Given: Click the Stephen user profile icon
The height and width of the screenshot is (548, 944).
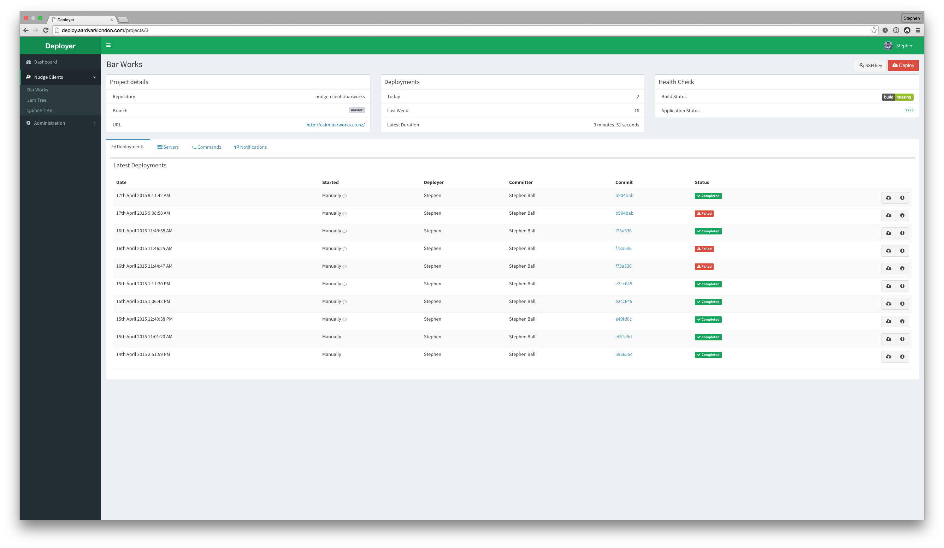Looking at the screenshot, I should click(x=889, y=45).
